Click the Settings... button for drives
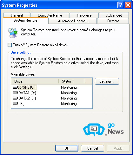The width and height of the screenshot is (133, 155). point(107,81)
